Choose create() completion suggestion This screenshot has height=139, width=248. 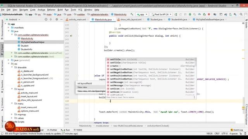coord(151,66)
